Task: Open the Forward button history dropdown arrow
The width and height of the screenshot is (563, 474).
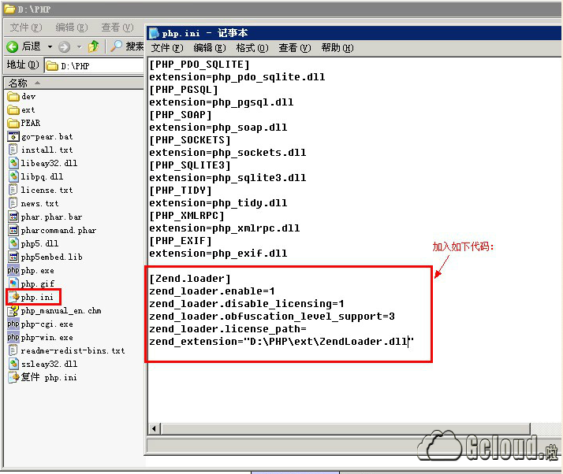Action: (80, 46)
